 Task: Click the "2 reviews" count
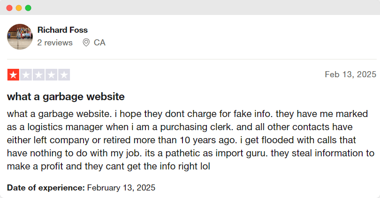point(55,43)
